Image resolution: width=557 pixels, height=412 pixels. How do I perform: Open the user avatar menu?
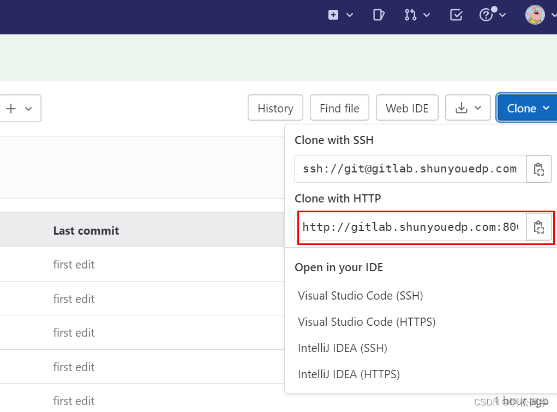click(x=535, y=15)
